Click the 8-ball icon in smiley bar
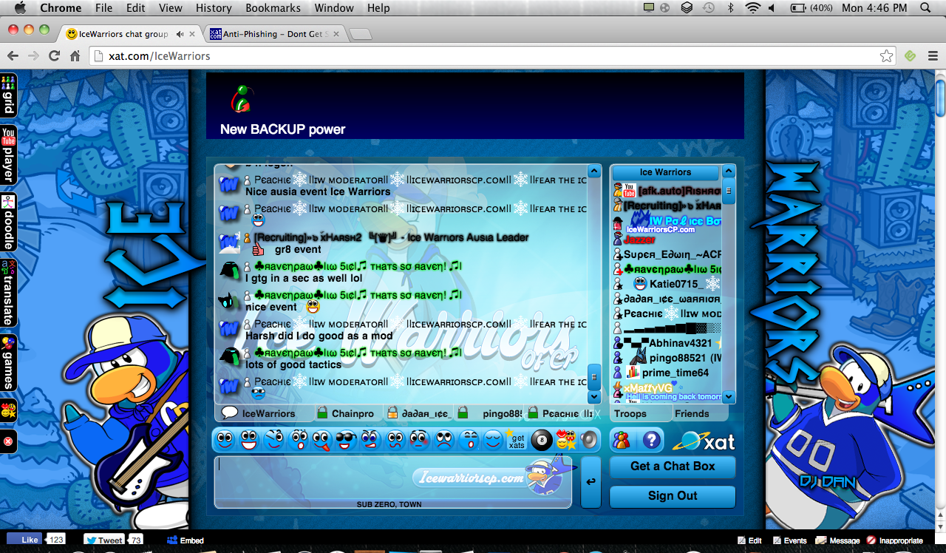Screen dimensions: 946x553 542,441
